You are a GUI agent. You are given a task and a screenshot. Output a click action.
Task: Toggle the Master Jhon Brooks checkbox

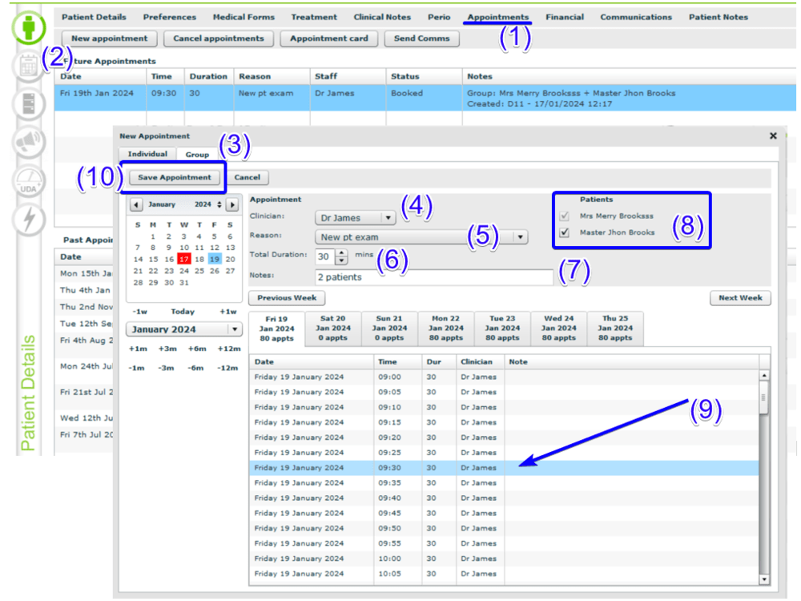(x=565, y=232)
